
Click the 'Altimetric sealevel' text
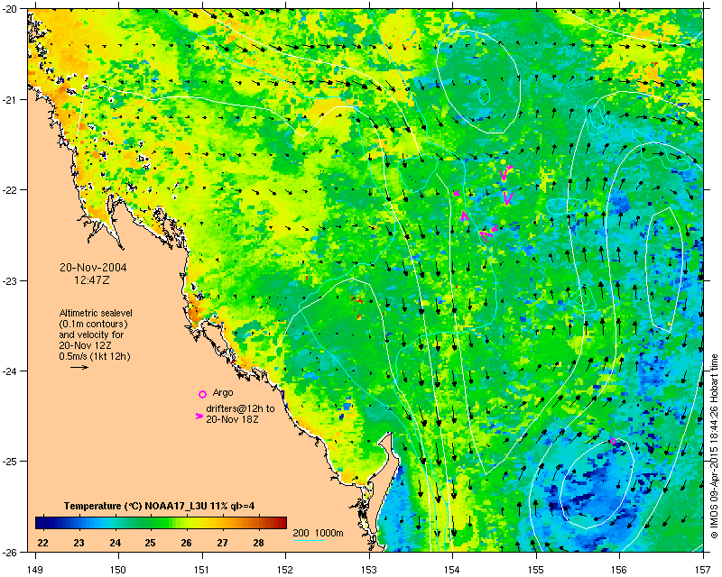click(96, 313)
